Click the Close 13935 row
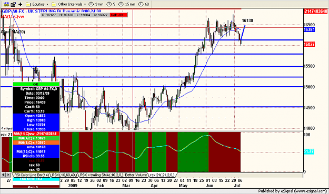Image resolution: width=329 pixels, height=194 pixels. pos(36,129)
